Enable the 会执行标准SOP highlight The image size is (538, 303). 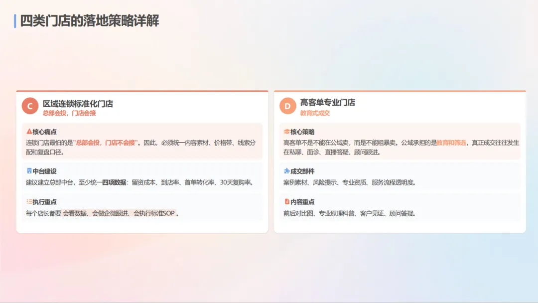[x=153, y=213]
